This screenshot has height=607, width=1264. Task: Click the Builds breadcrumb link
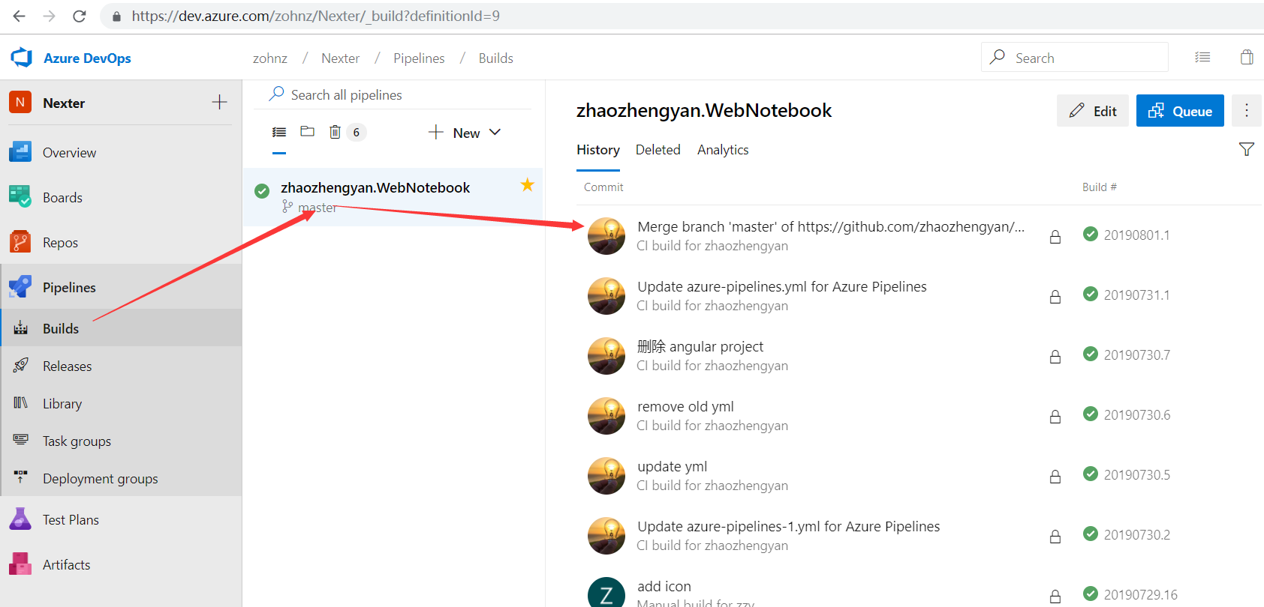(x=496, y=58)
